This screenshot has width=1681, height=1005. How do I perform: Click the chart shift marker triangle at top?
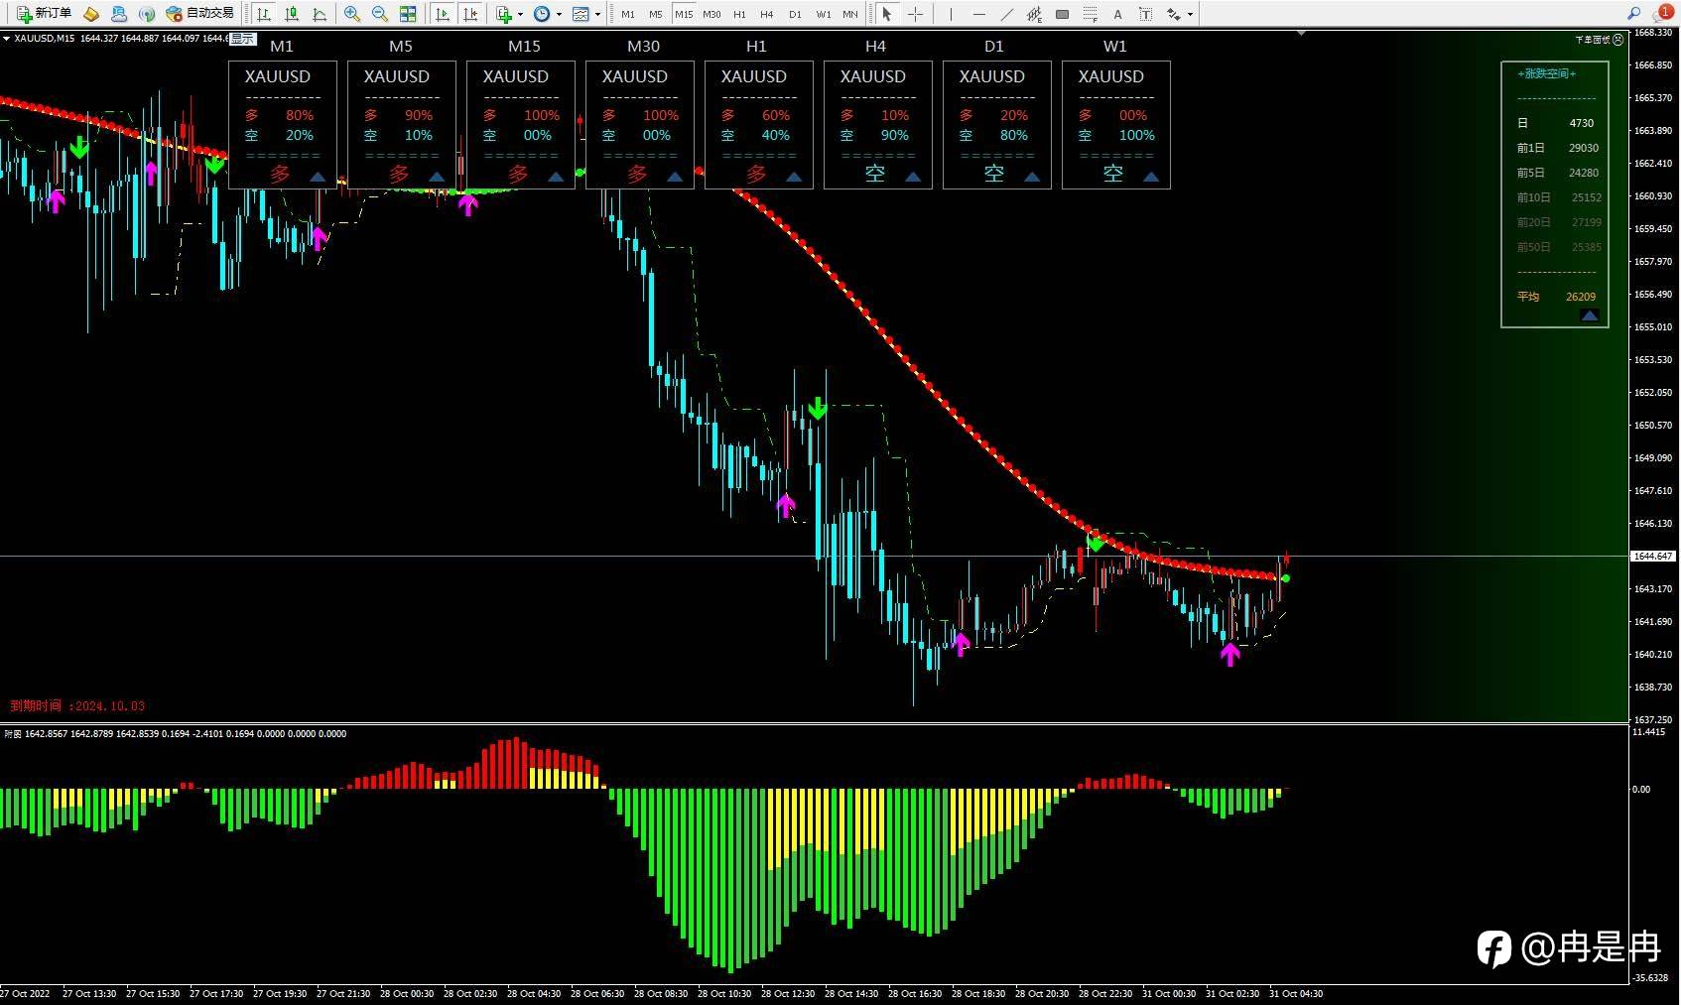pyautogui.click(x=1301, y=34)
